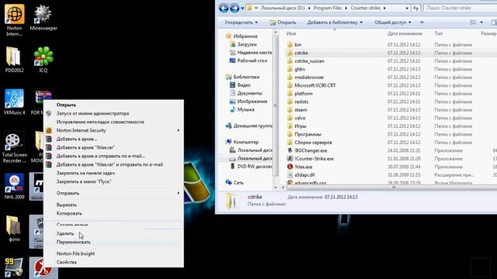Select the фото folder on desktop
The image size is (497, 279).
tap(14, 229)
